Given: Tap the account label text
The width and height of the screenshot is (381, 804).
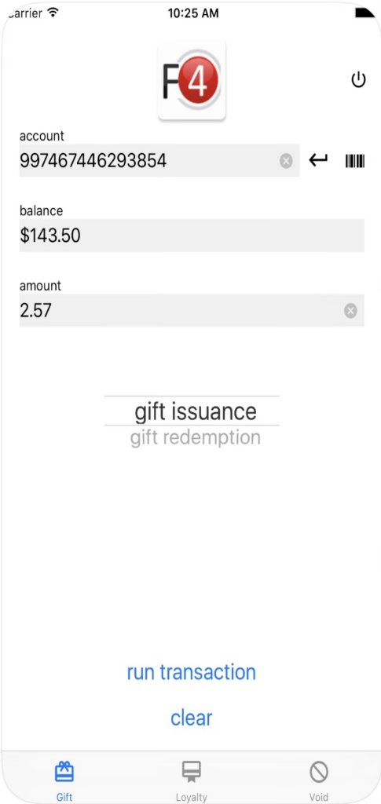Looking at the screenshot, I should pyautogui.click(x=42, y=136).
